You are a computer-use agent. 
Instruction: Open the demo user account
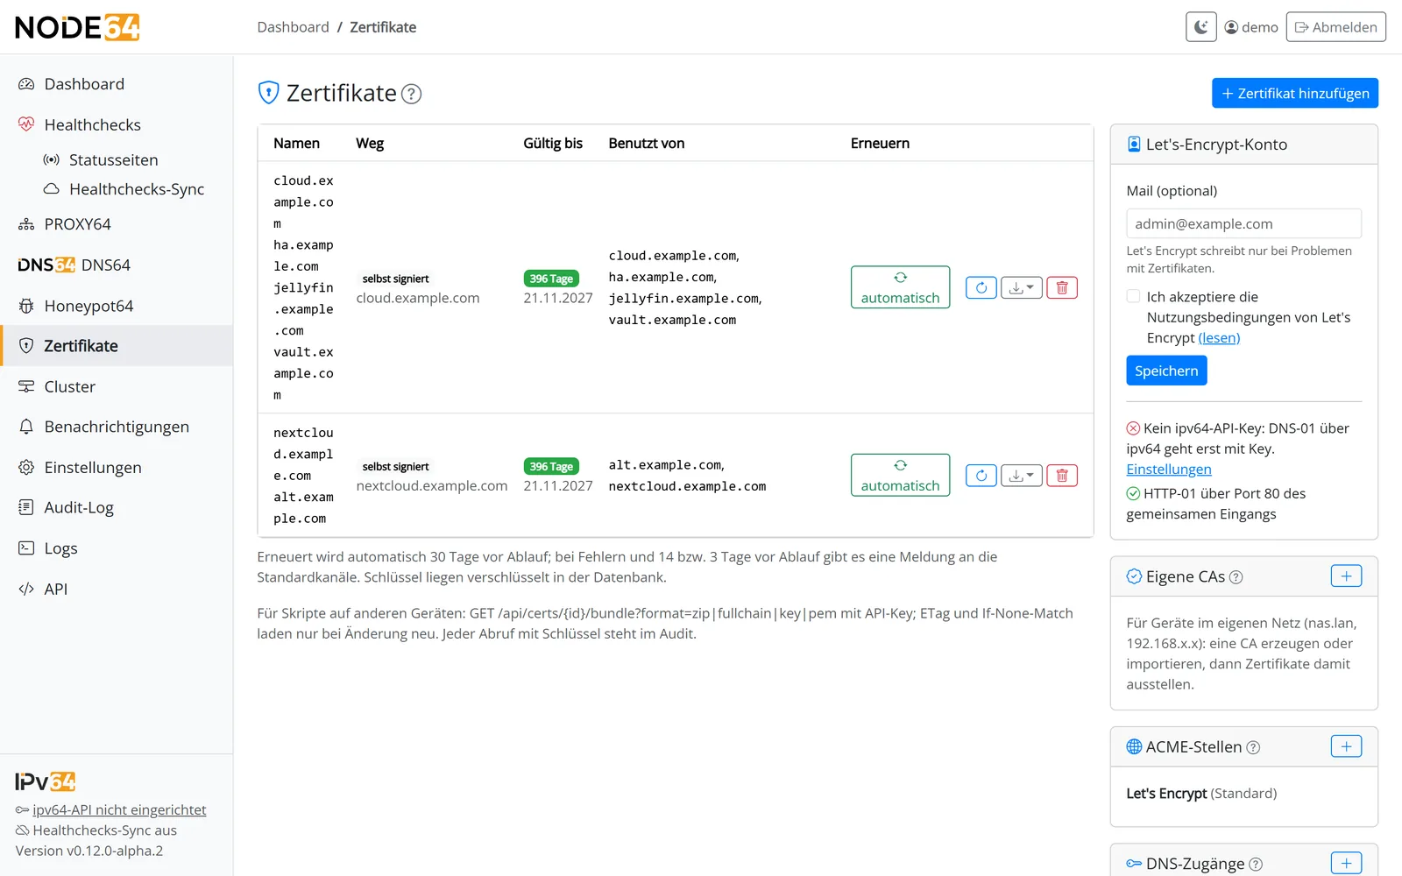pos(1251,27)
